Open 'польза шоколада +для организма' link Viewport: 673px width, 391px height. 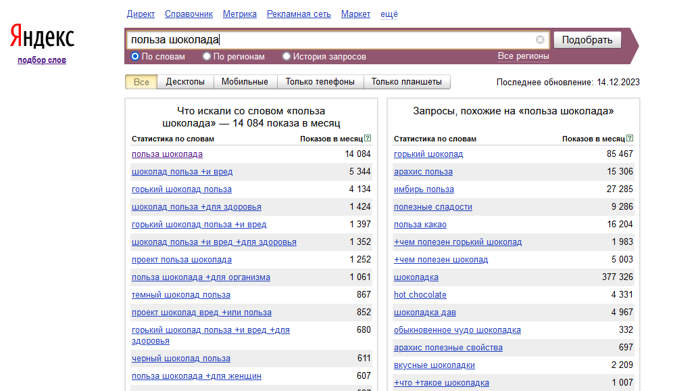tap(201, 277)
